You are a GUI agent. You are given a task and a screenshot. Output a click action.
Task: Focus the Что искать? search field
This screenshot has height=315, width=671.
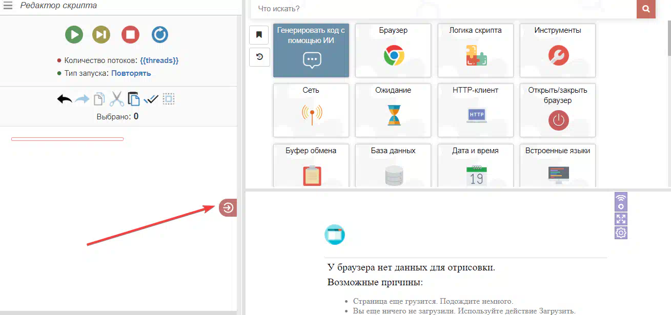tap(443, 9)
